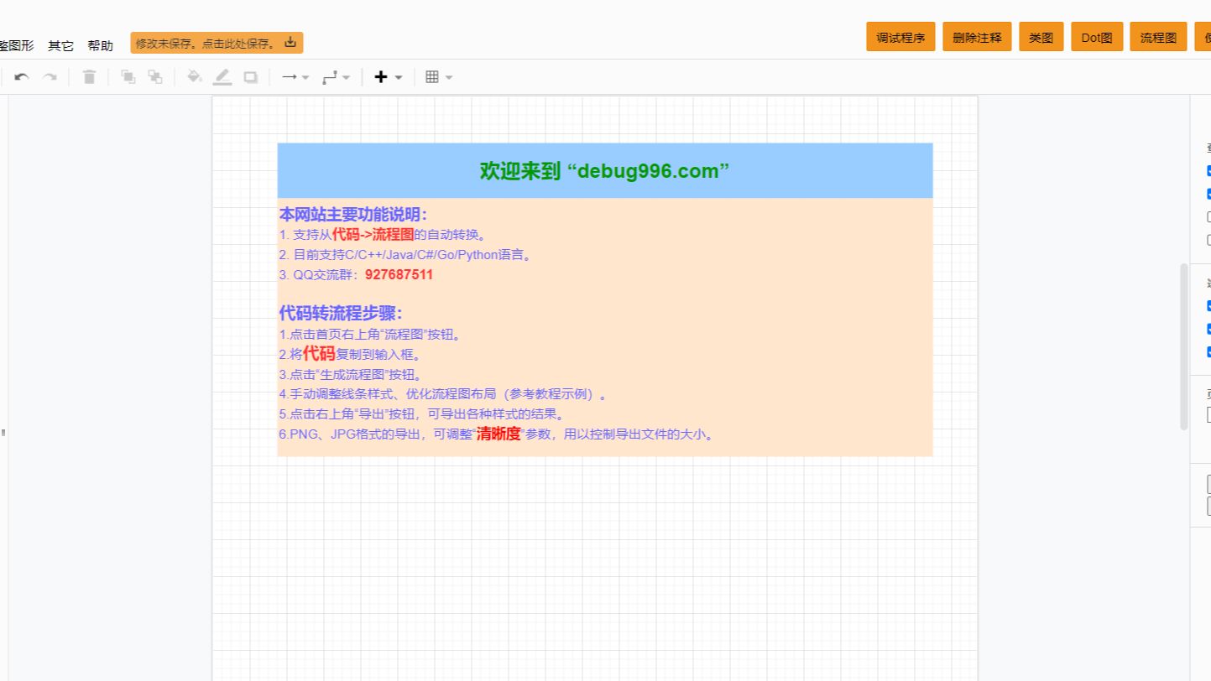Click the right panel vertical scrollbar
Screen dimensions: 1211x681
tap(1184, 347)
